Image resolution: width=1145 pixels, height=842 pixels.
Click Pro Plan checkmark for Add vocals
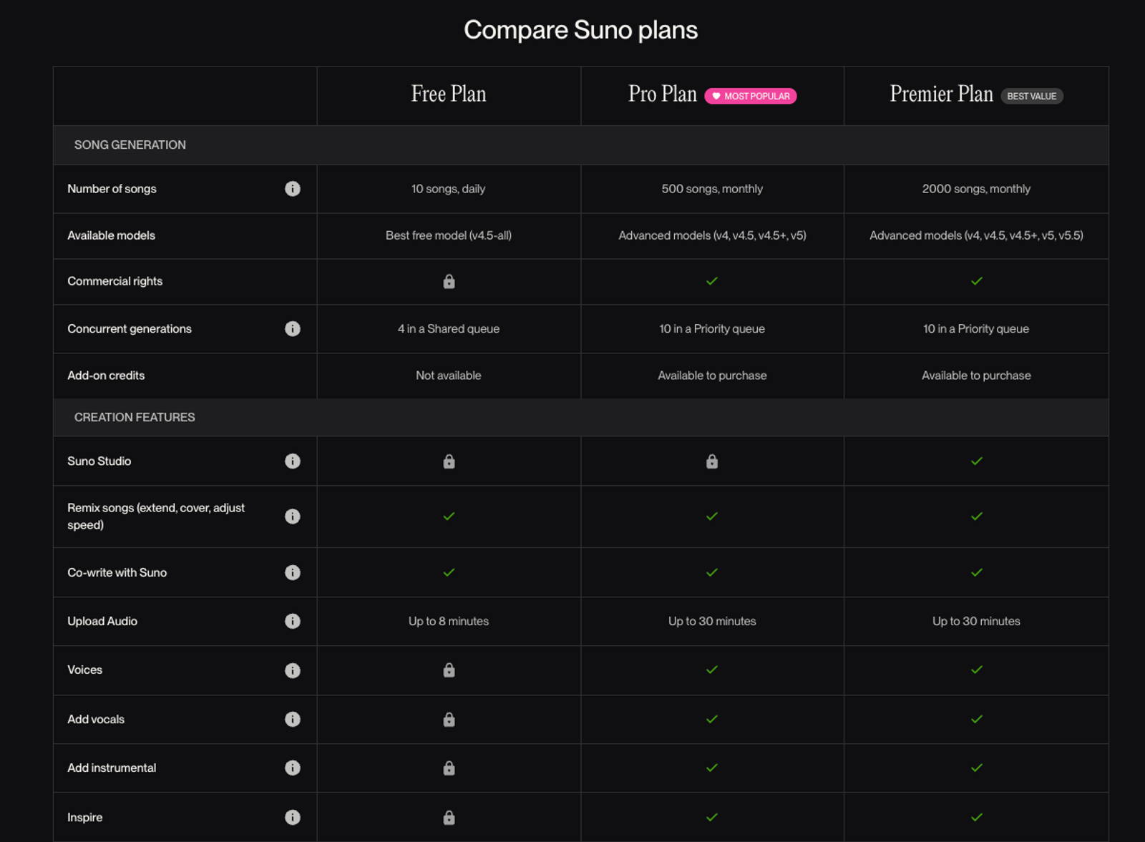tap(712, 719)
